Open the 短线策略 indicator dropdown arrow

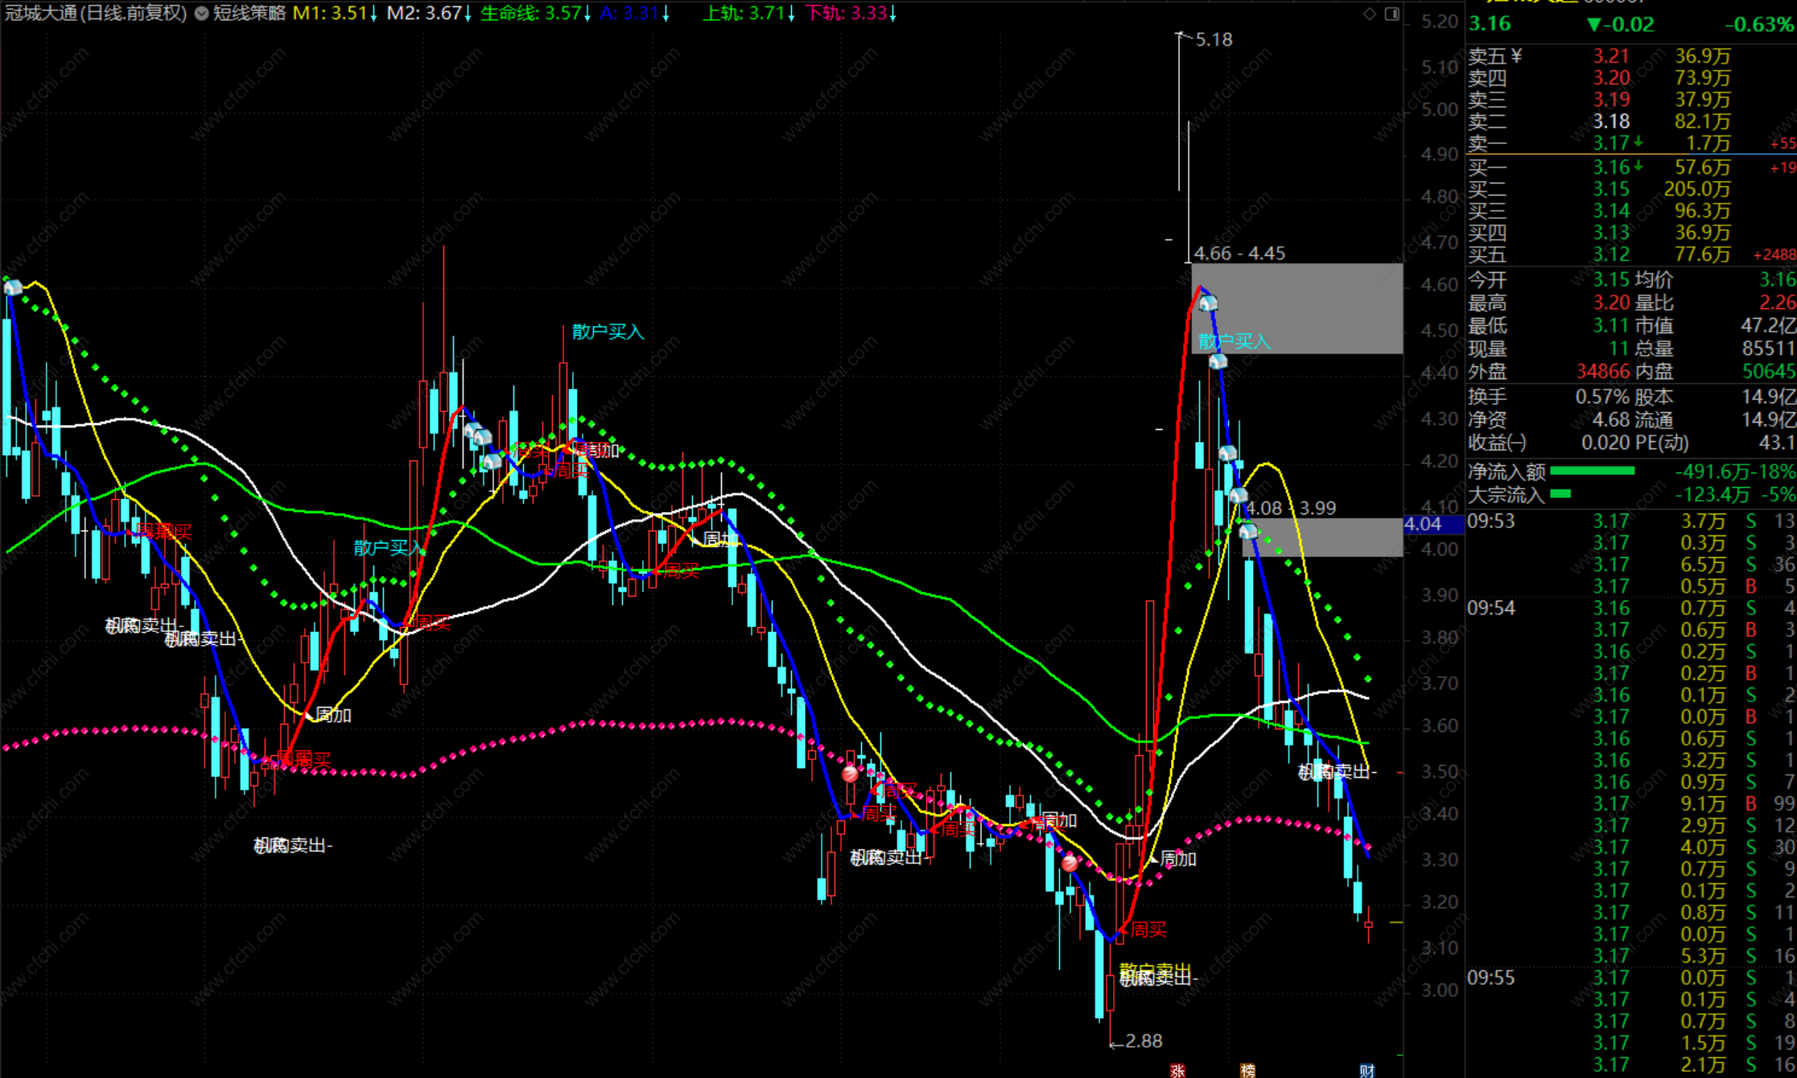coord(201,14)
